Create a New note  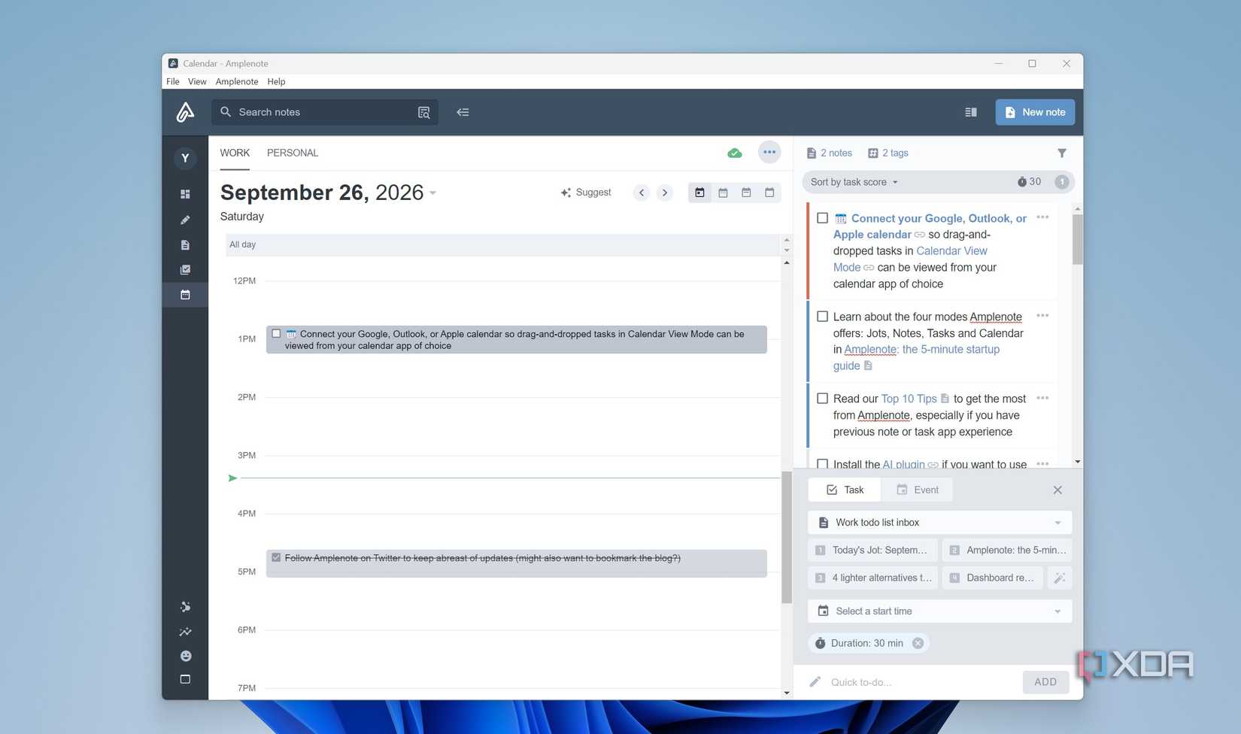(x=1035, y=112)
